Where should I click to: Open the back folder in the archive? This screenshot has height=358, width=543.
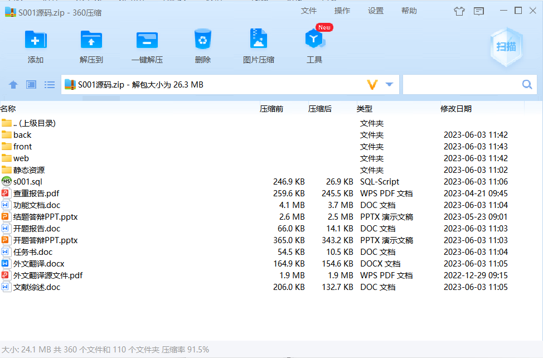click(23, 134)
